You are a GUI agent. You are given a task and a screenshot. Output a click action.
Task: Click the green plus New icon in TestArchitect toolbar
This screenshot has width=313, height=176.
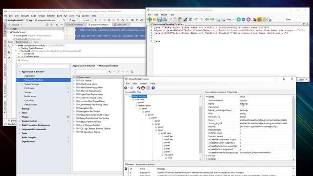coord(150,20)
